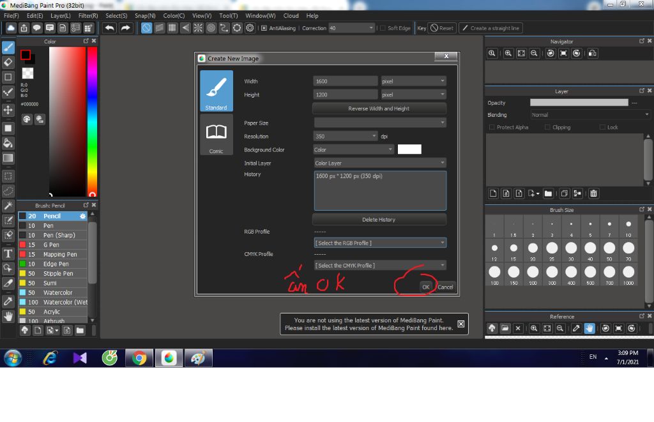This screenshot has height=422, width=654.
Task: Click the Reset key button
Action: 442,28
